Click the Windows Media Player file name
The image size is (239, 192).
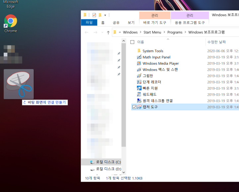(x=161, y=63)
